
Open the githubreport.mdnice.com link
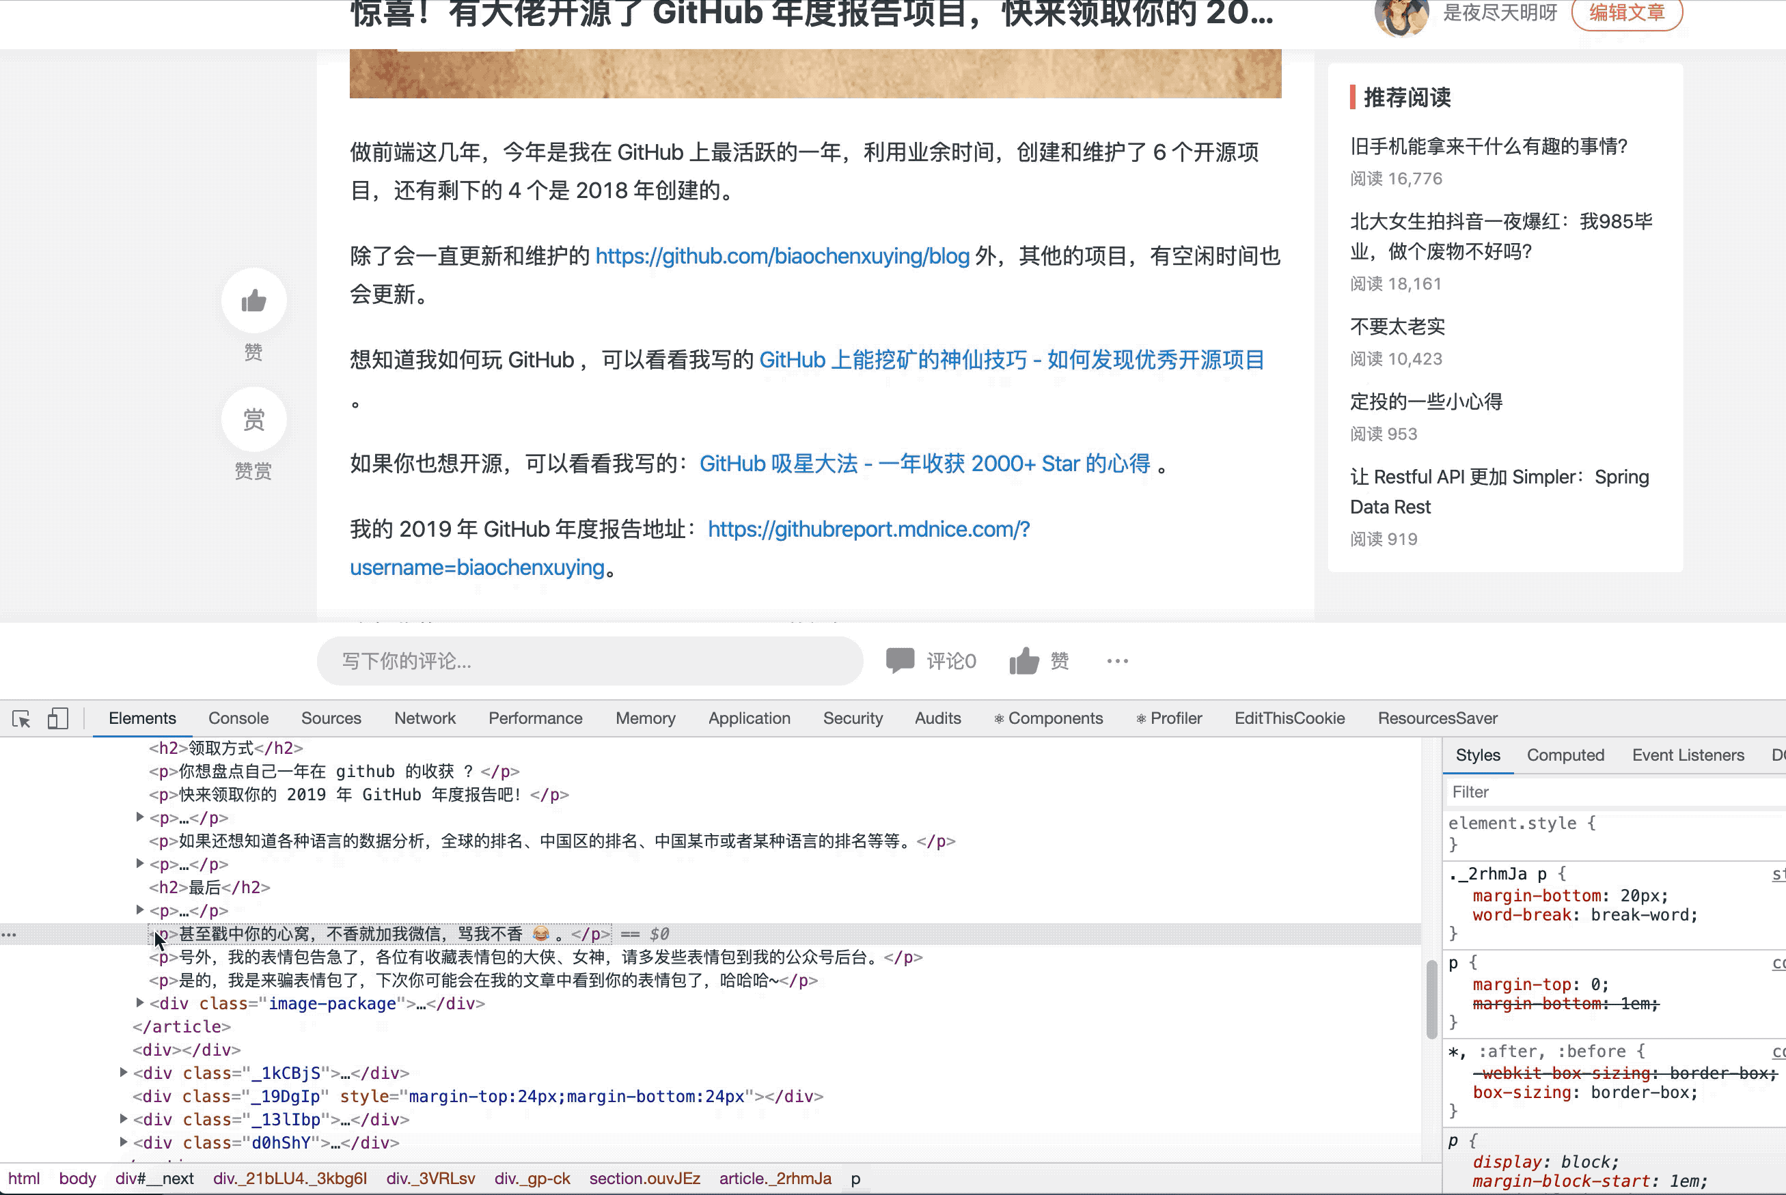click(868, 530)
